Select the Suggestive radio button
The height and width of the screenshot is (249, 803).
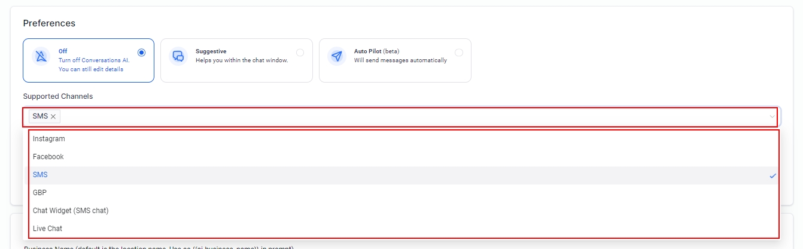pyautogui.click(x=300, y=53)
